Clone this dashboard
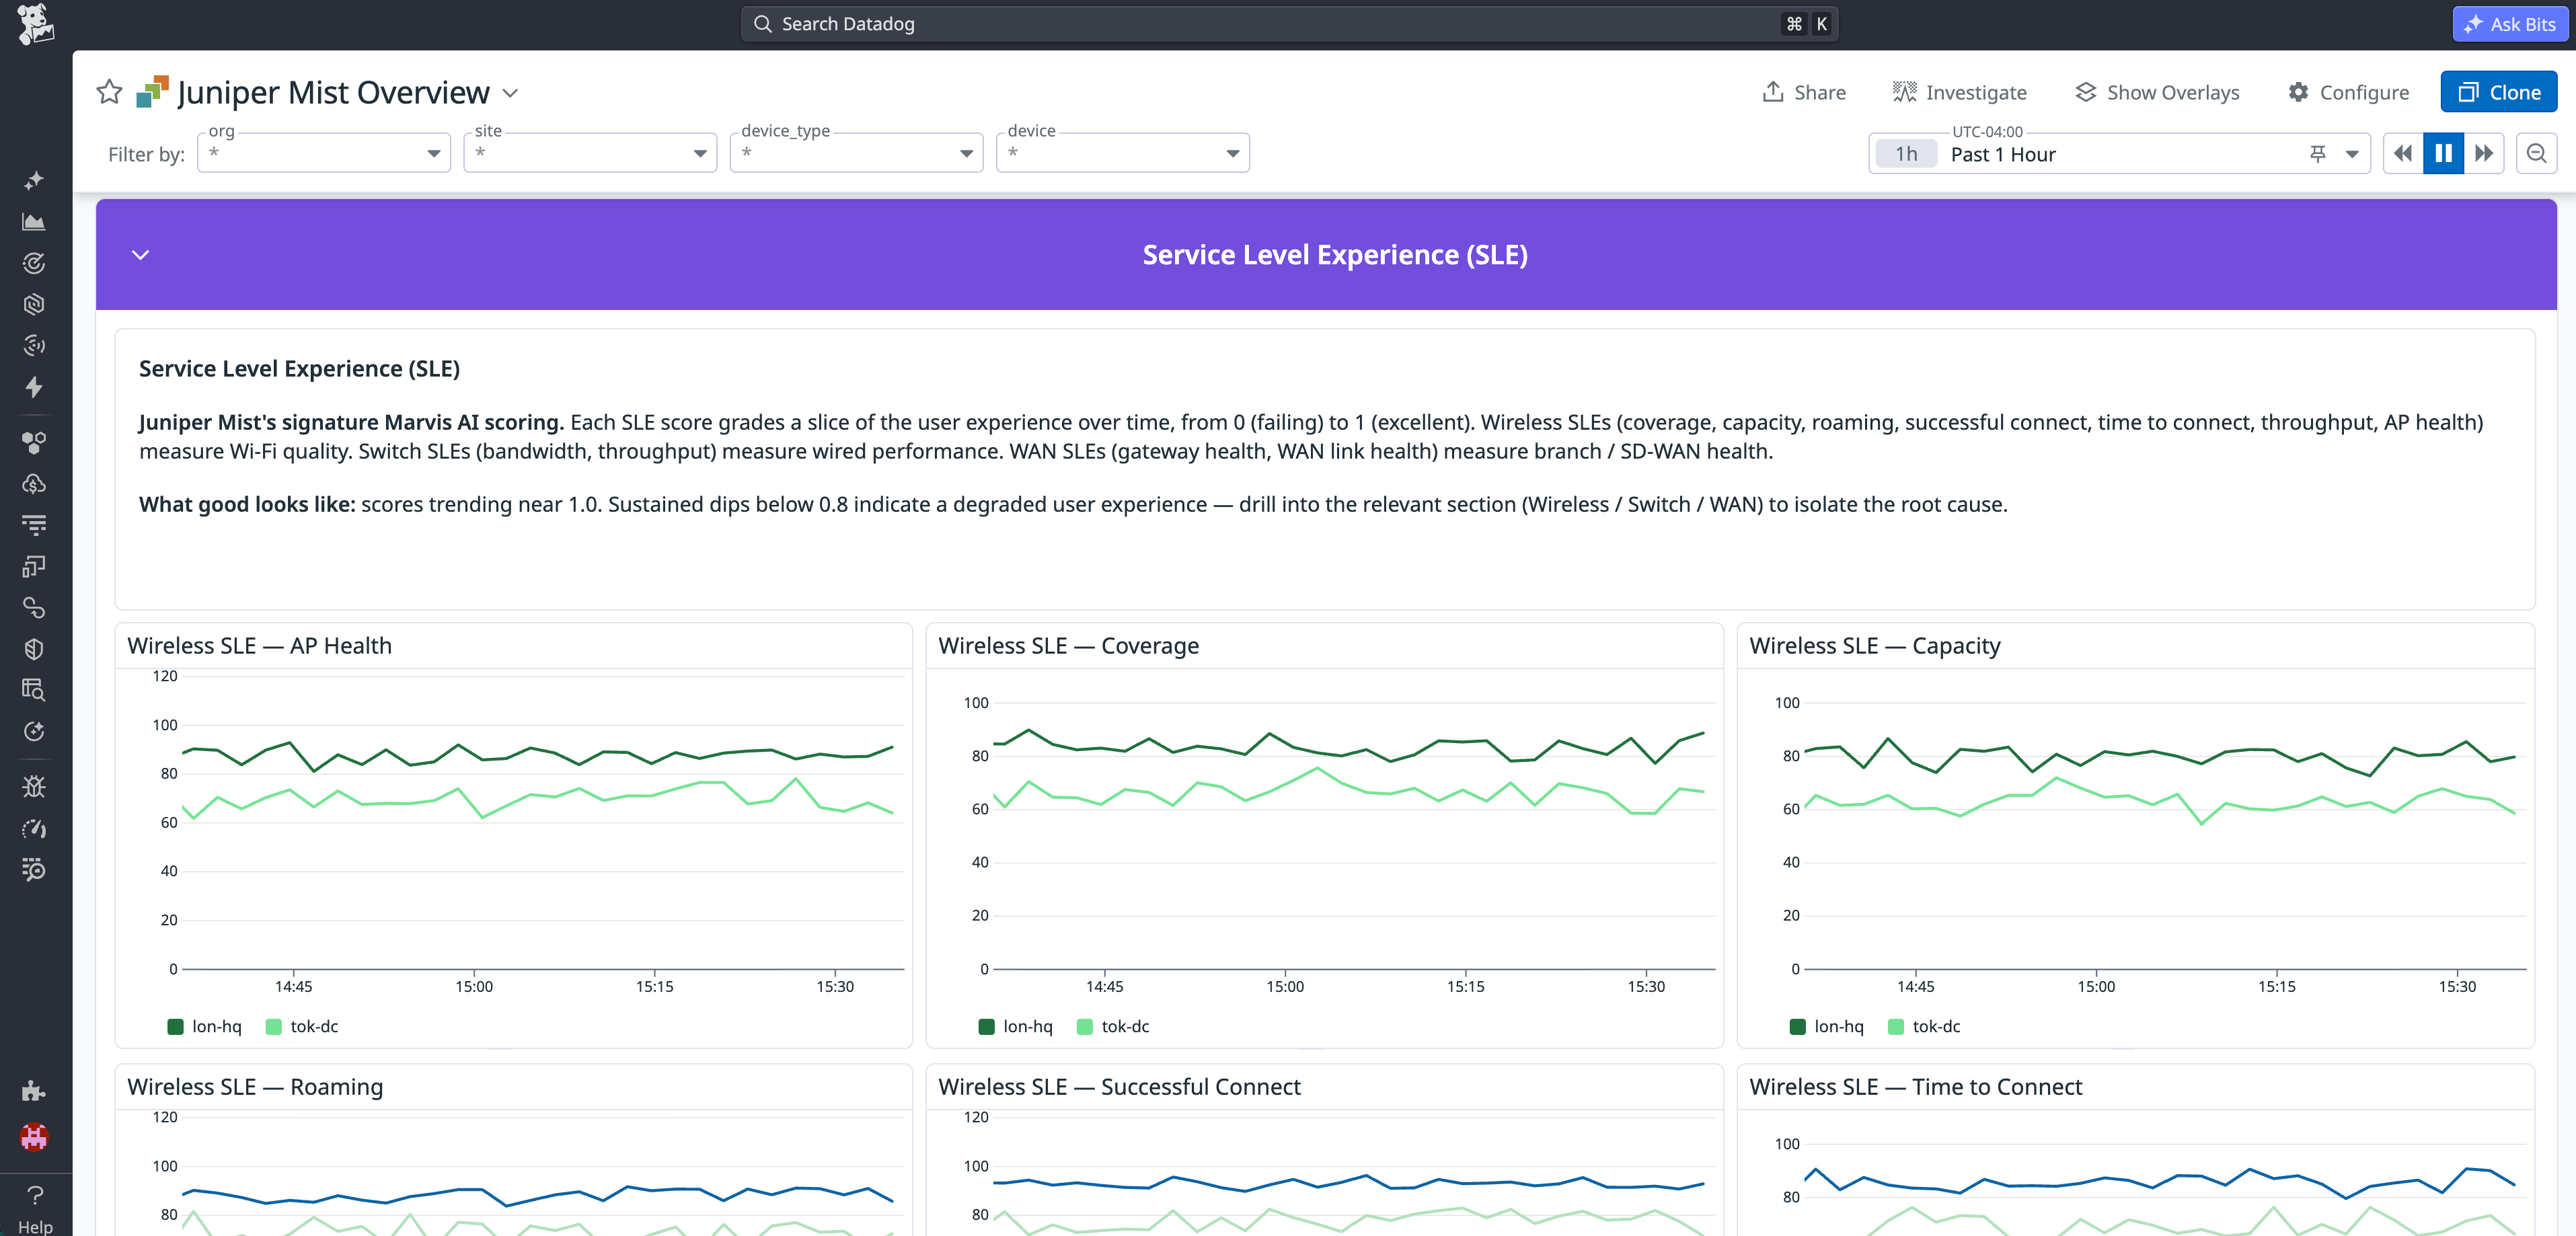This screenshot has height=1236, width=2576. click(x=2498, y=92)
